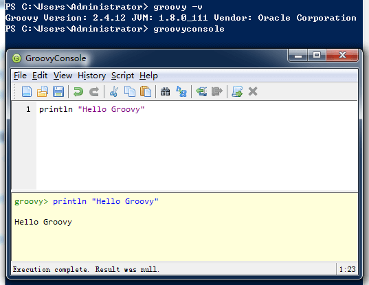Undo last edit with green arrow icon
This screenshot has height=285, width=369.
pyautogui.click(x=78, y=91)
